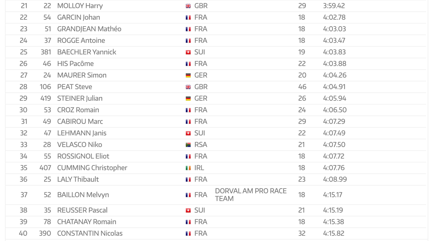Click the Swiss flag next to BAECHLER Yannick

pyautogui.click(x=188, y=52)
